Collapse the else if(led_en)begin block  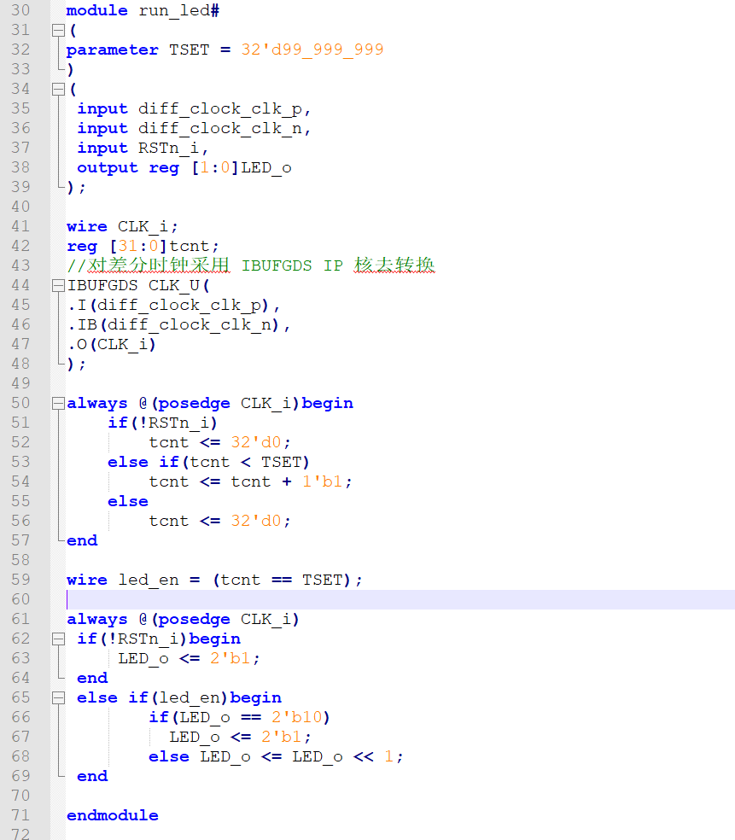pos(57,698)
